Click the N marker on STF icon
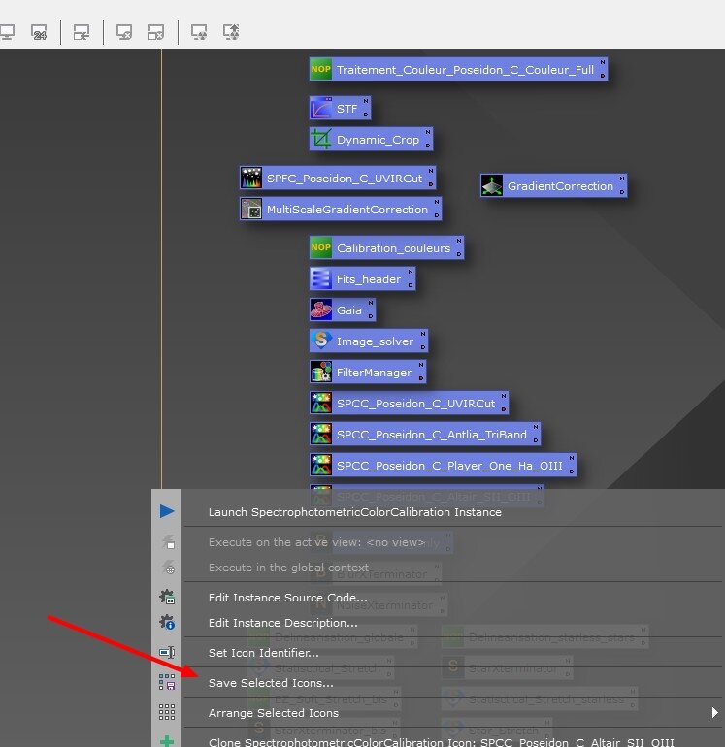725x747 pixels. 366,101
